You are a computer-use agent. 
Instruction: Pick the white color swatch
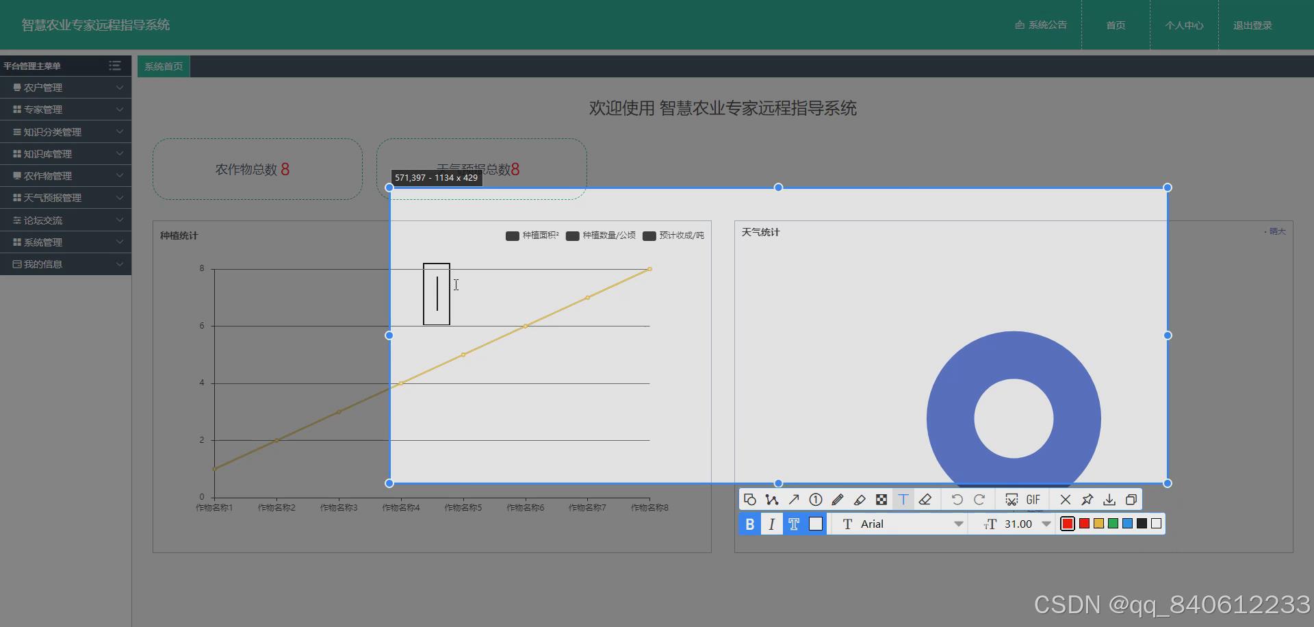tap(1157, 524)
